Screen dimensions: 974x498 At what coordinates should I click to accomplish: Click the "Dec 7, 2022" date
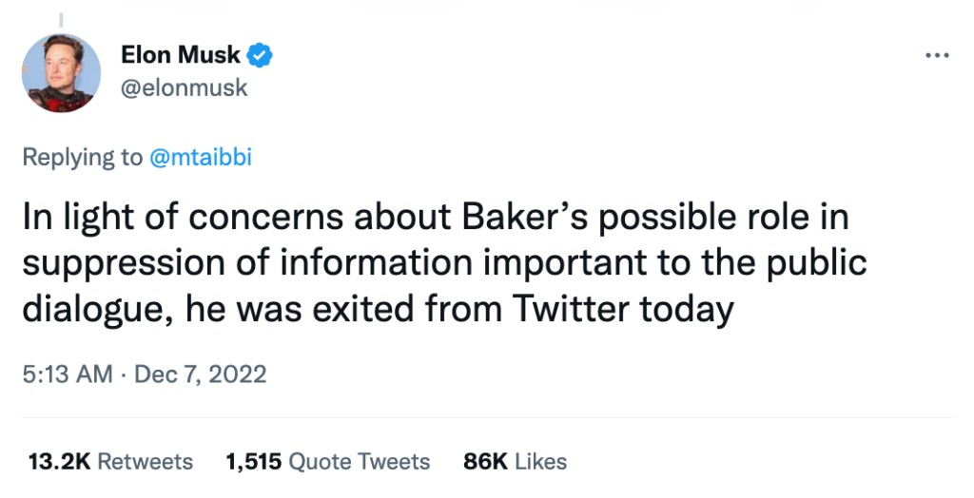tap(200, 373)
